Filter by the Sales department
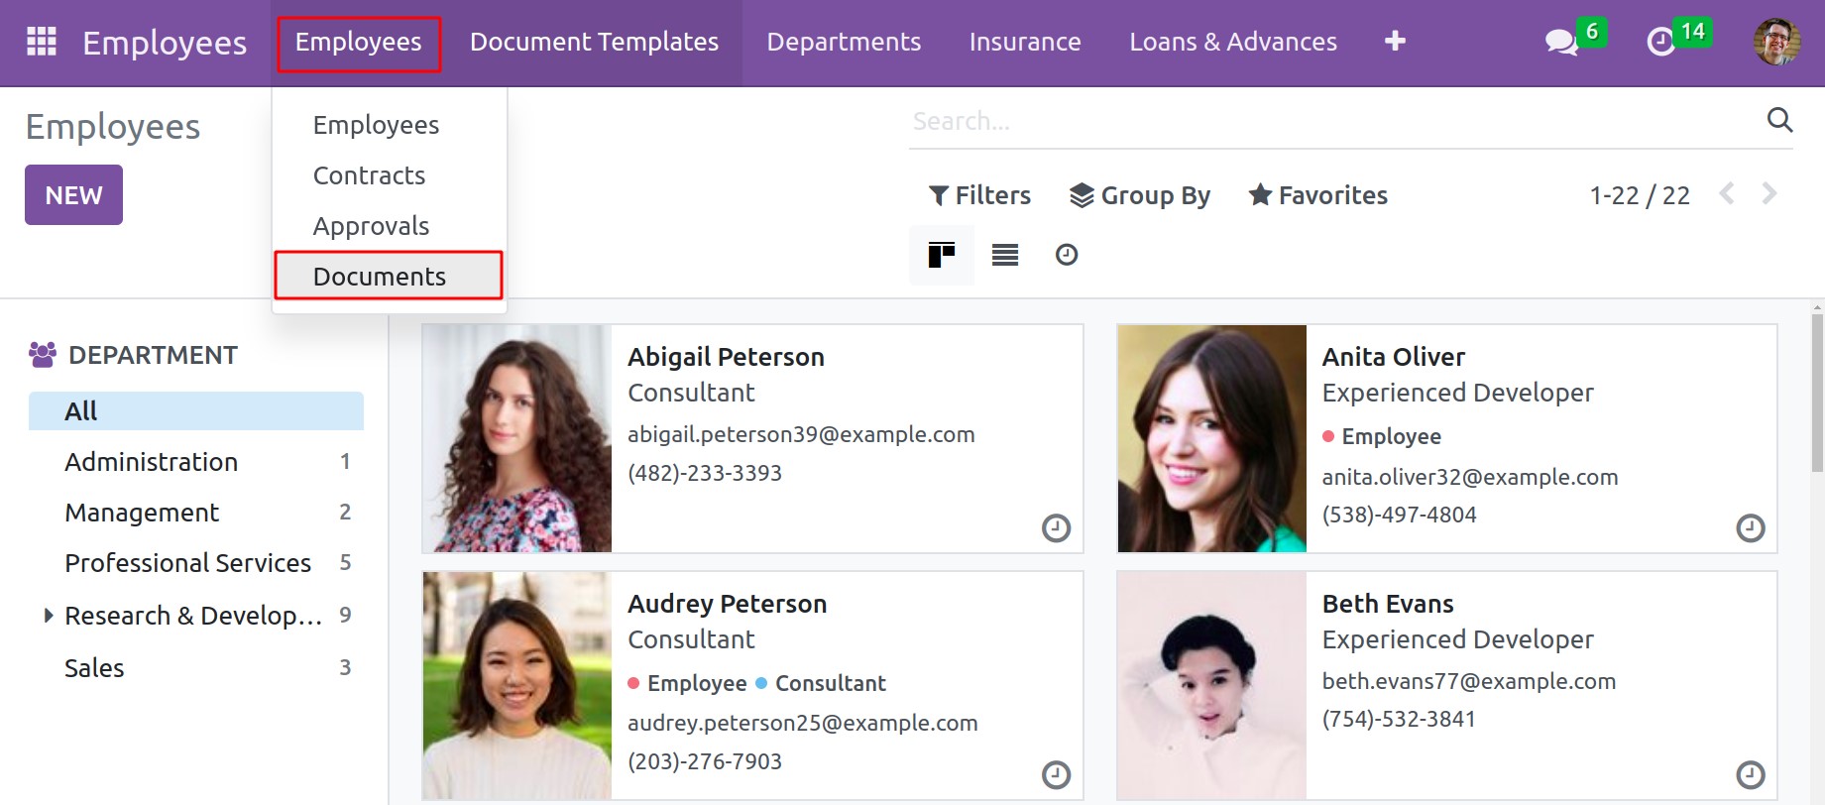This screenshot has width=1825, height=805. pyautogui.click(x=94, y=668)
